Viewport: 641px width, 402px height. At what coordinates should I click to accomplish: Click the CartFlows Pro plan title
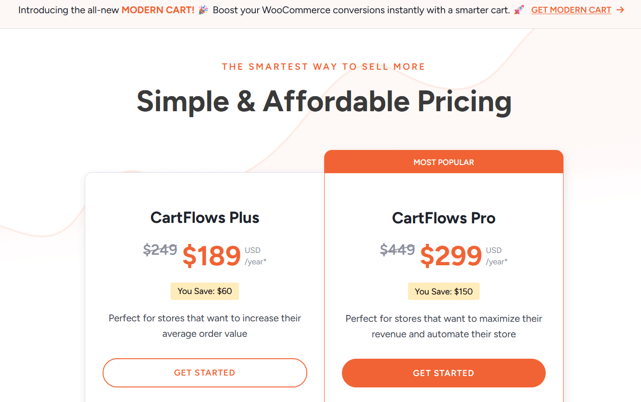[444, 218]
